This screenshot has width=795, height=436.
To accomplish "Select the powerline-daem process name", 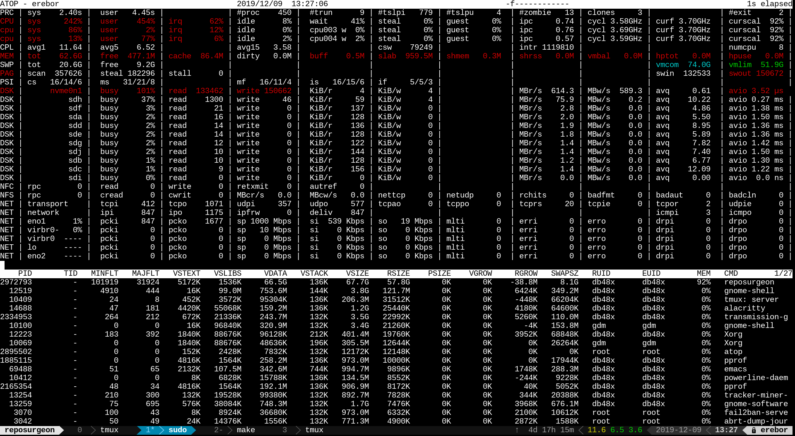I will point(756,378).
